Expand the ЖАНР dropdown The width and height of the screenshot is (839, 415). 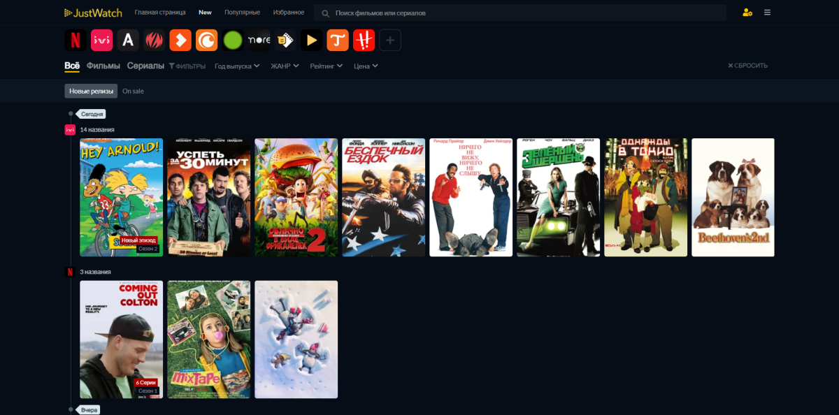(x=285, y=66)
